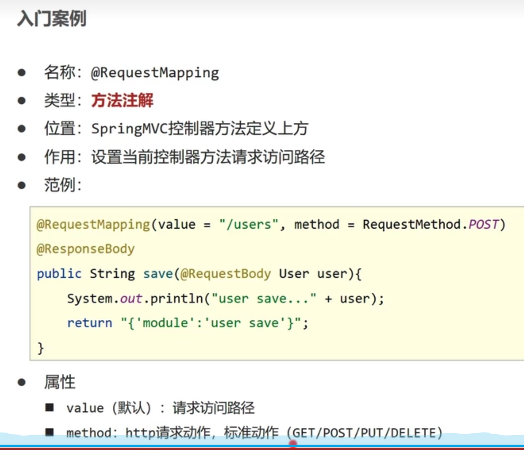Click the System.out.println code line
Viewport: 524px width, 450px height.
(x=225, y=299)
